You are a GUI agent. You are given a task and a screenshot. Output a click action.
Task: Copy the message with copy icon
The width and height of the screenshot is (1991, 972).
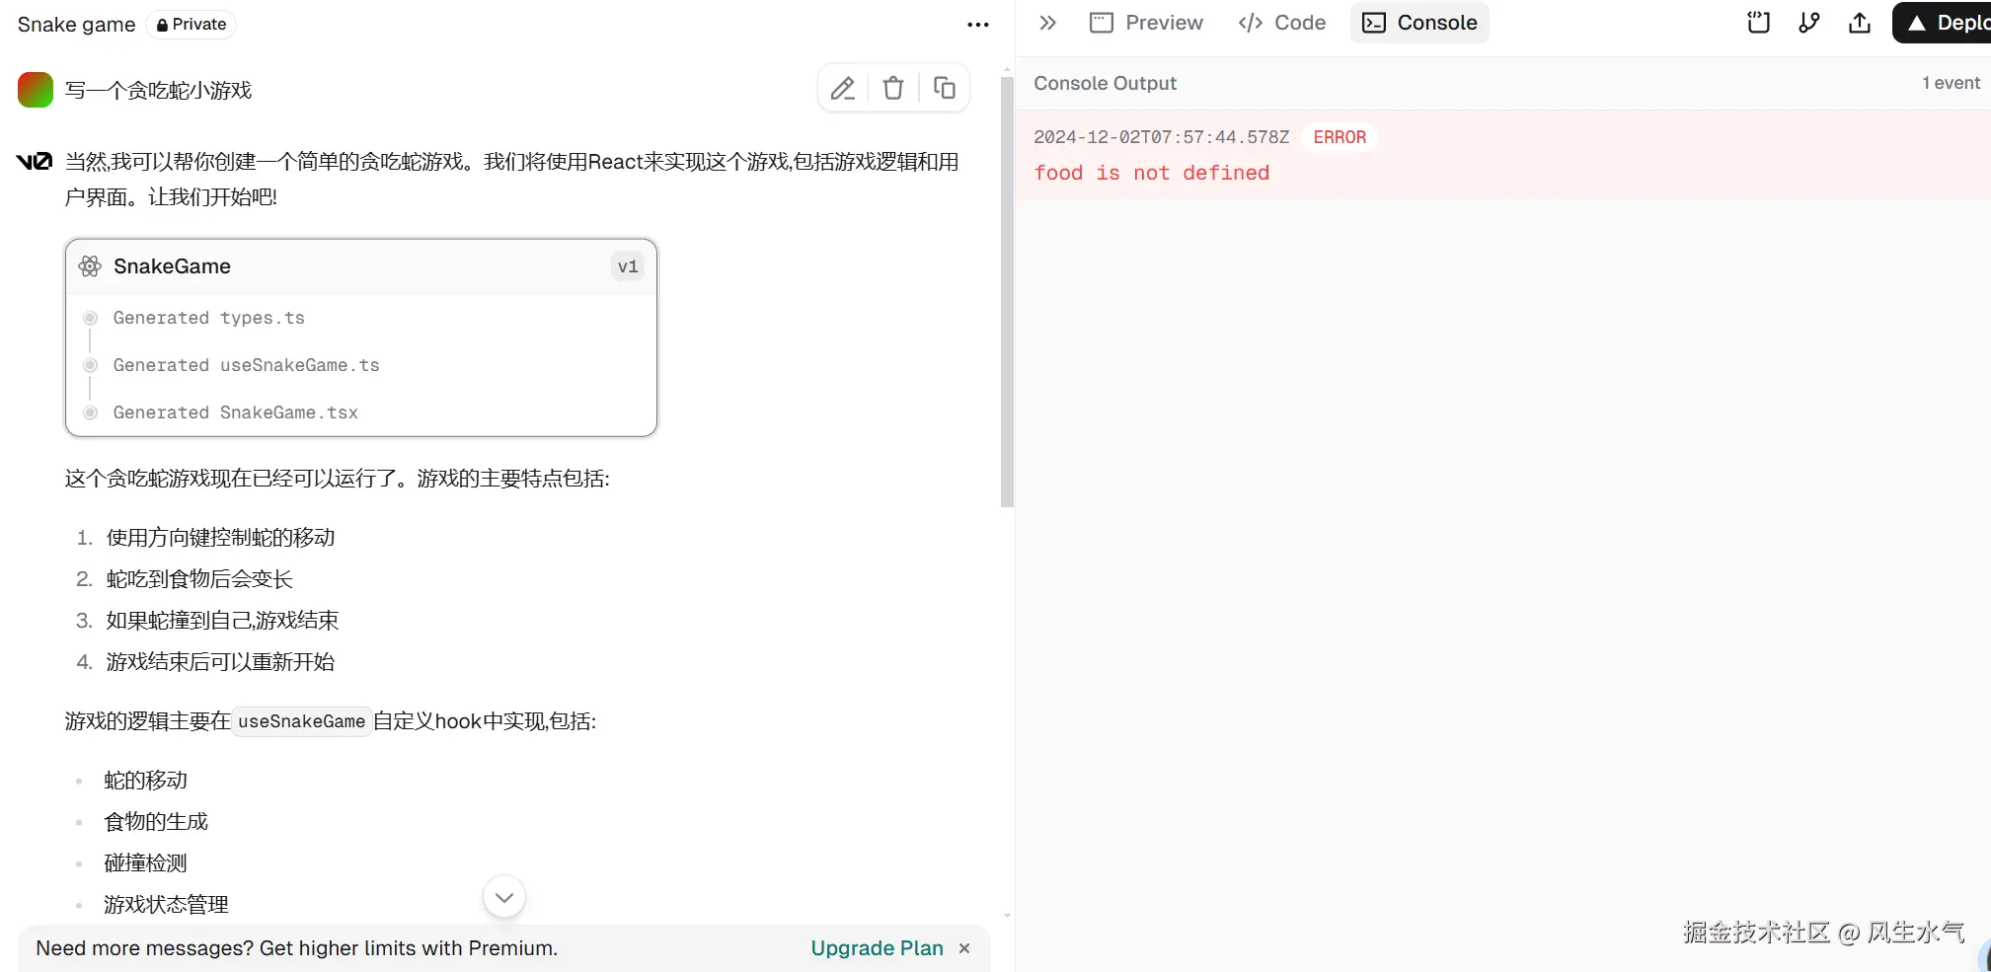pyautogui.click(x=945, y=89)
